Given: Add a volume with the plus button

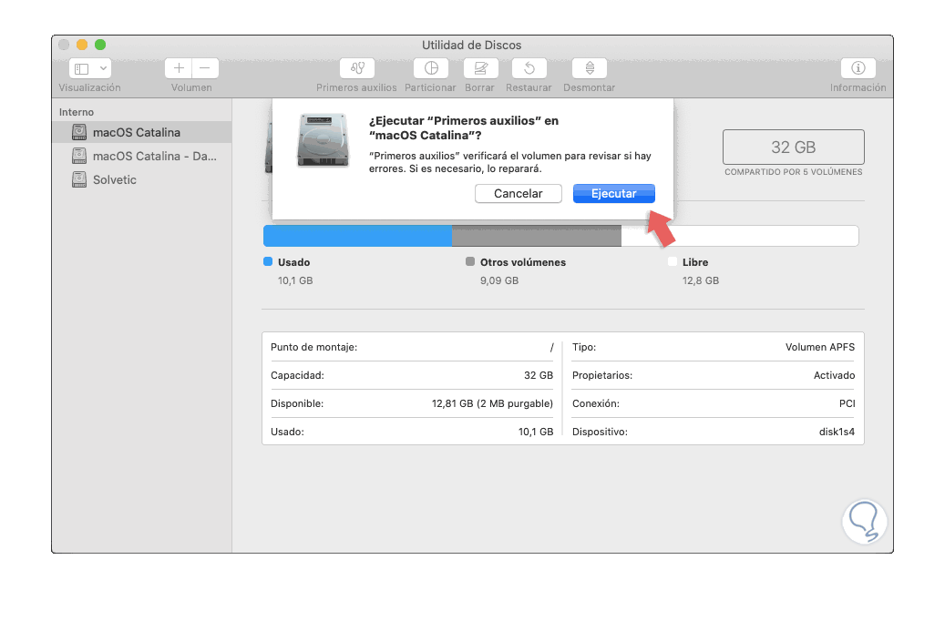Looking at the screenshot, I should click(x=179, y=68).
